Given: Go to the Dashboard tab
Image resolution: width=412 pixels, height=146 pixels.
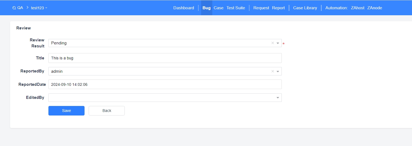Looking at the screenshot, I should click(184, 8).
